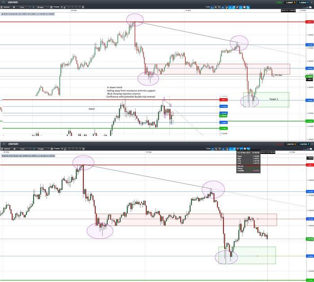Click the 'Wick showing rejection of price' note
The height and width of the screenshot is (282, 314).
click(x=124, y=94)
